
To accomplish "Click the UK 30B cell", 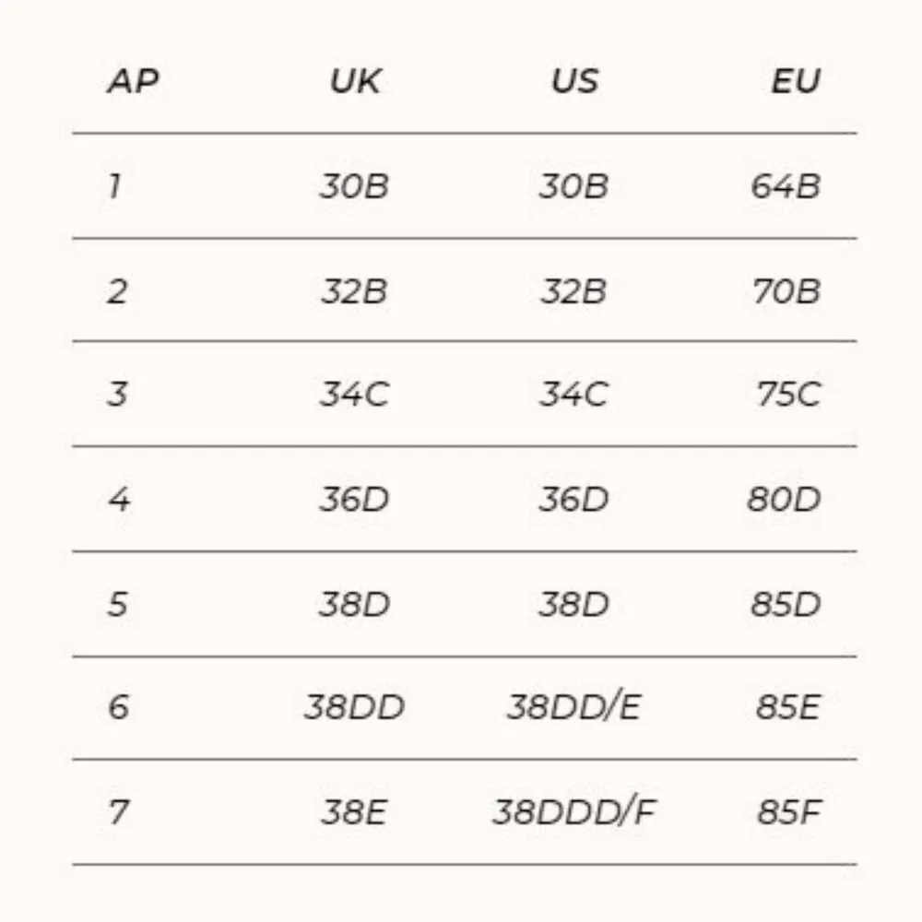I will click(354, 186).
